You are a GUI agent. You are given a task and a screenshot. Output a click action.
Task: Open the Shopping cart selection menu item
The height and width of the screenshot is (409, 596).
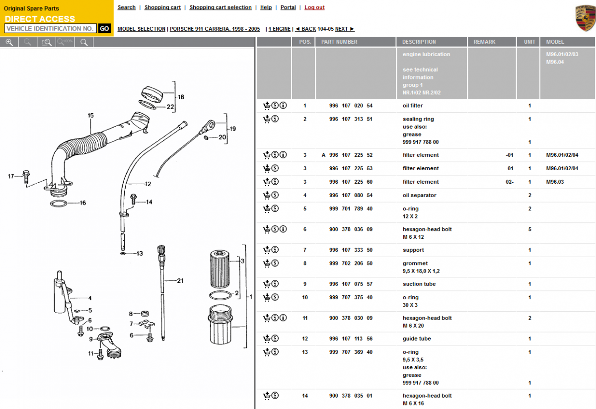(220, 7)
